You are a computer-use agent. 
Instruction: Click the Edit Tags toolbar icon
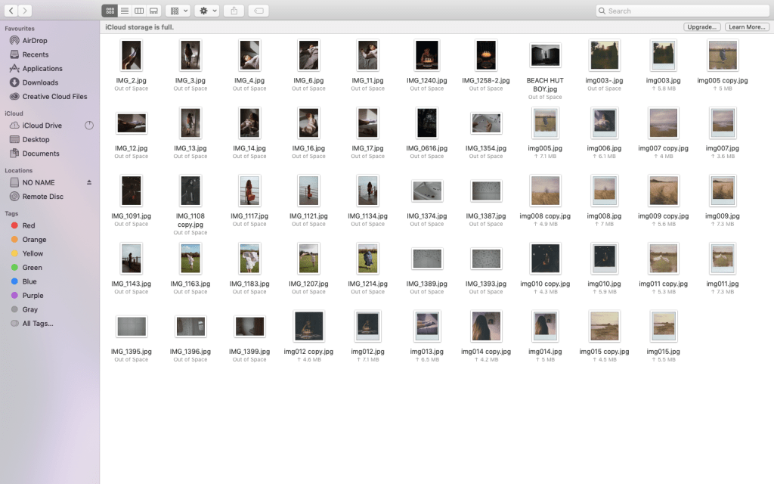tap(258, 11)
